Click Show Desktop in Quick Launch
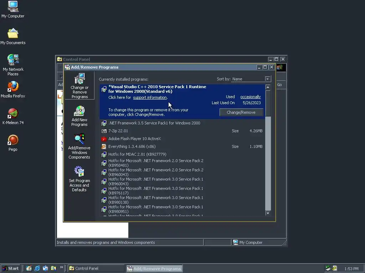The width and height of the screenshot is (365, 273). 29,268
